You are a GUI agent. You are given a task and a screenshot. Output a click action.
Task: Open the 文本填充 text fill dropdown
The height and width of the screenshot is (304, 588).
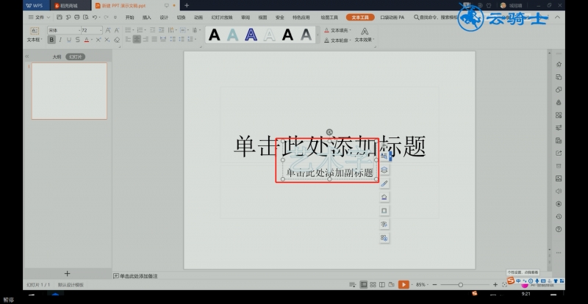pos(337,30)
